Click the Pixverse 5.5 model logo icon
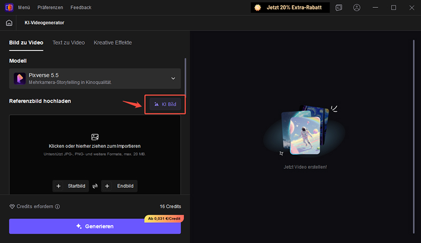The image size is (421, 243). [19, 78]
